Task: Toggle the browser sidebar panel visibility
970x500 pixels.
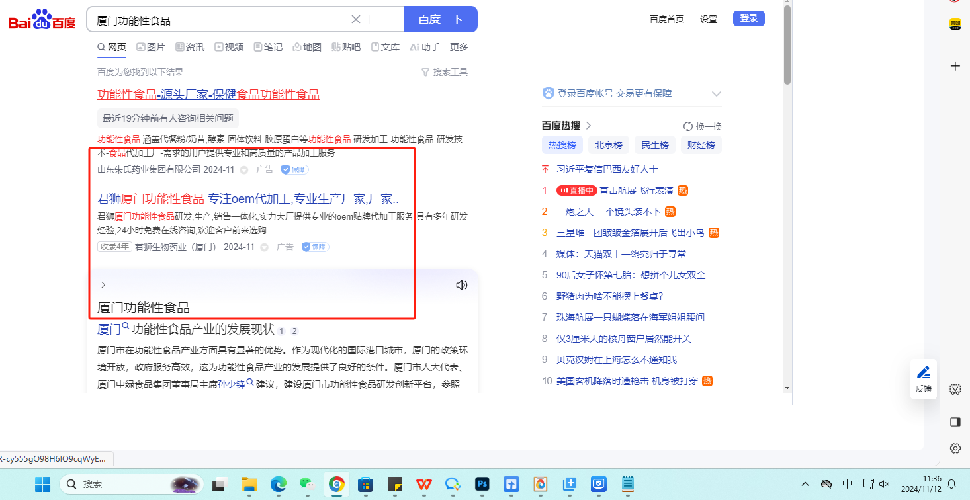Action: point(955,422)
